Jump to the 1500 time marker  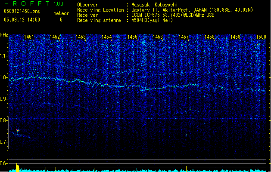click(x=261, y=37)
